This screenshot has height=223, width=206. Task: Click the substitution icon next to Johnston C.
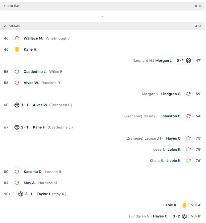188,116
